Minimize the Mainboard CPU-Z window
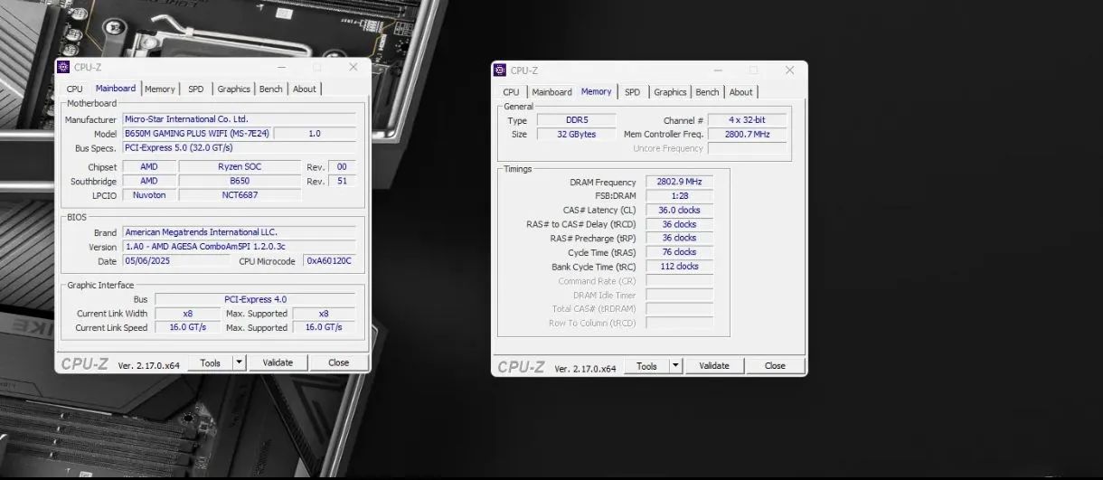Screen dimensions: 1103x480 280,67
